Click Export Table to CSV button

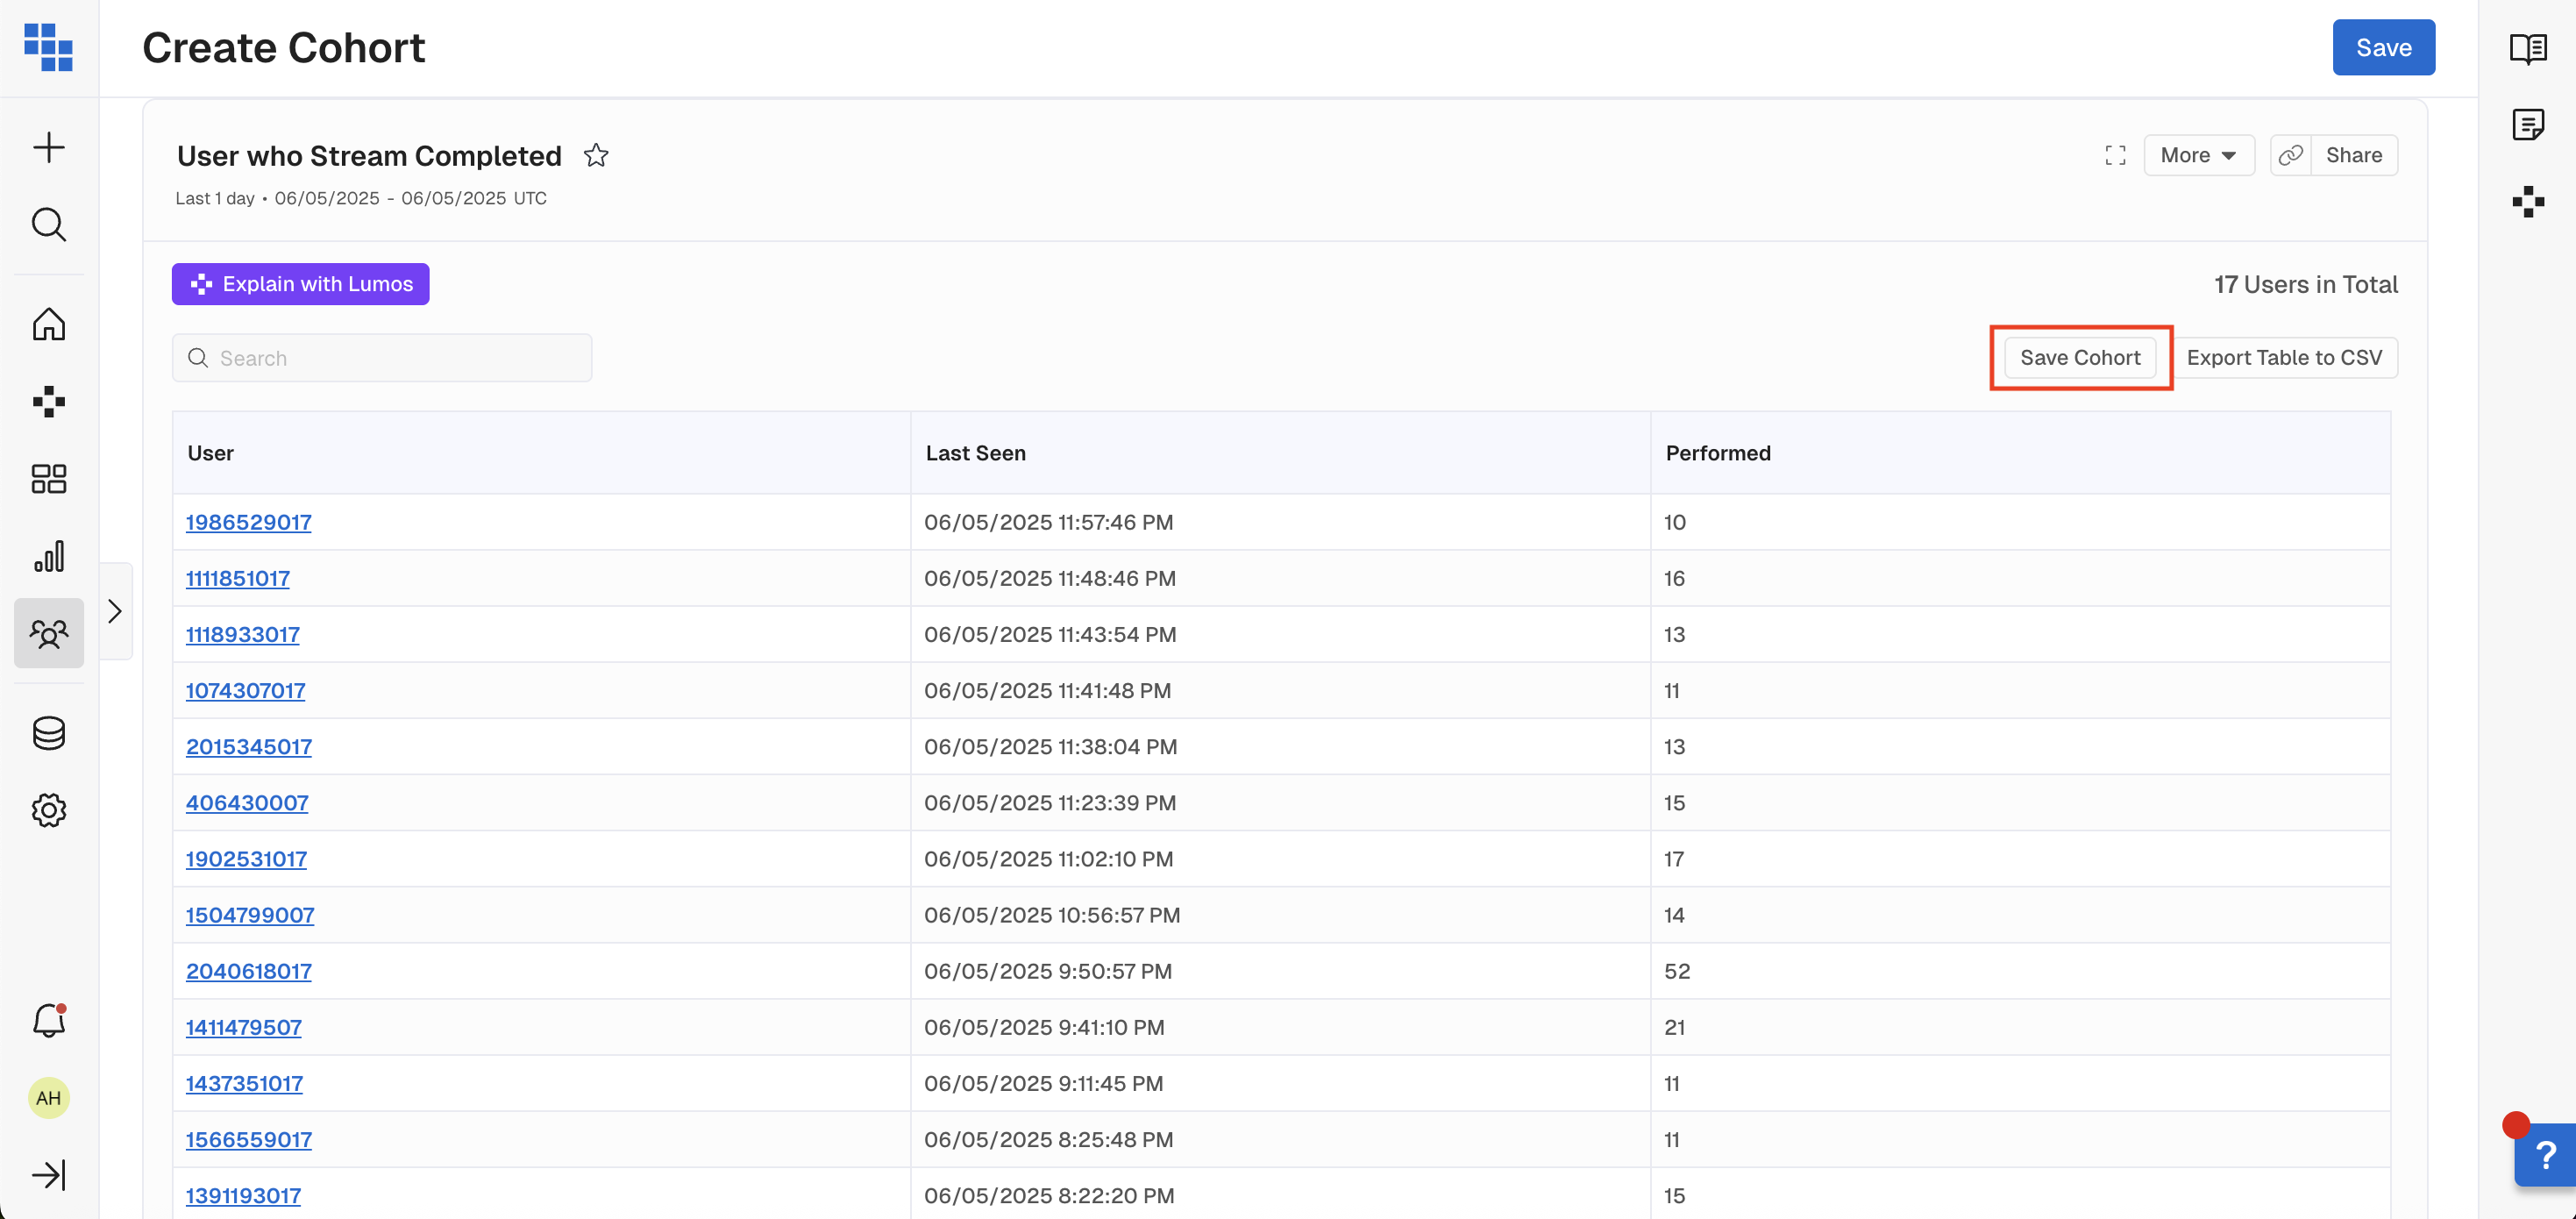point(2284,358)
